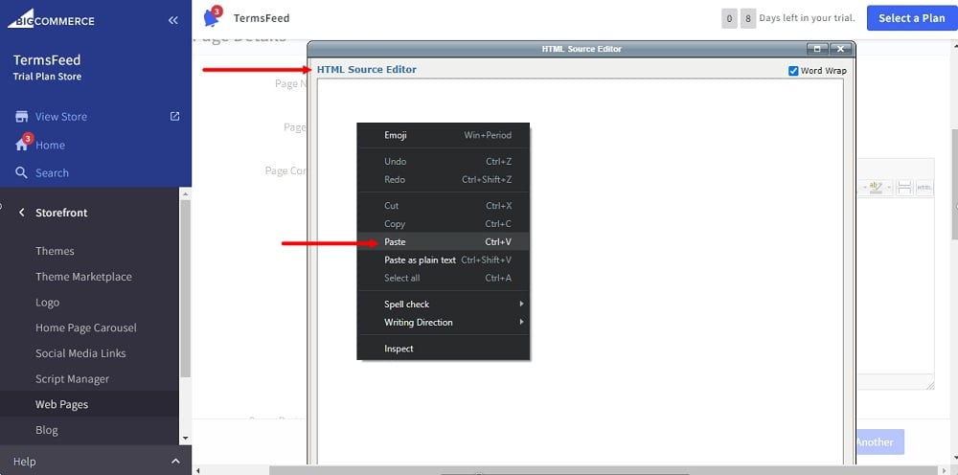Click the trial days left text
The height and width of the screenshot is (475, 958).
tap(807, 18)
